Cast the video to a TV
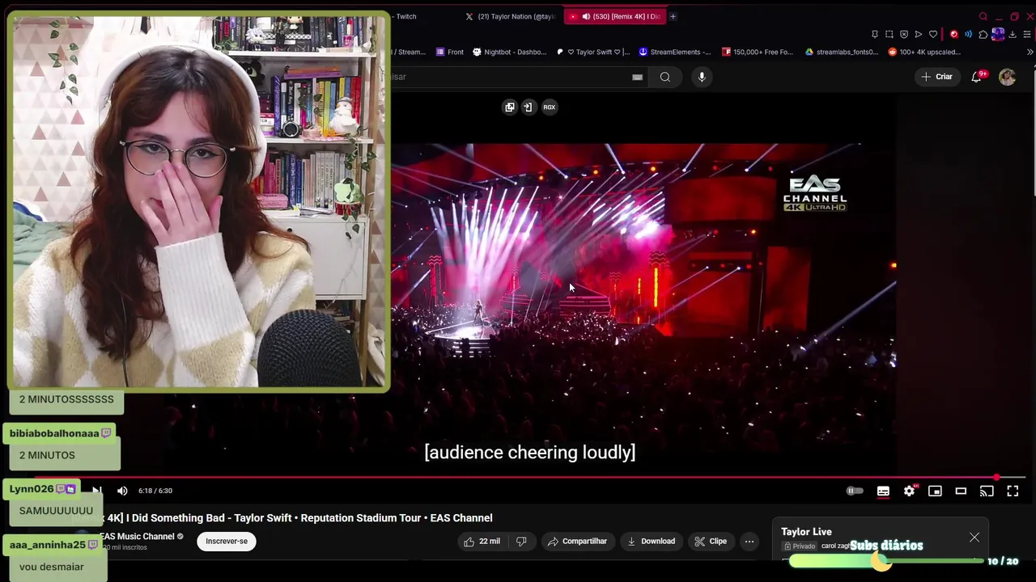Viewport: 1036px width, 582px height. point(987,491)
